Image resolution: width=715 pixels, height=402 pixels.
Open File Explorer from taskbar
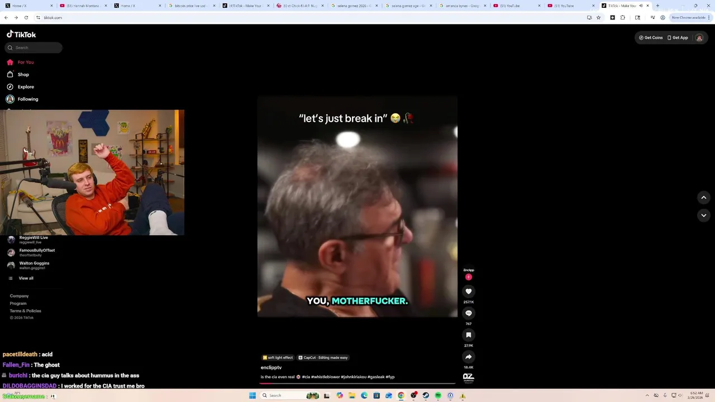(352, 395)
